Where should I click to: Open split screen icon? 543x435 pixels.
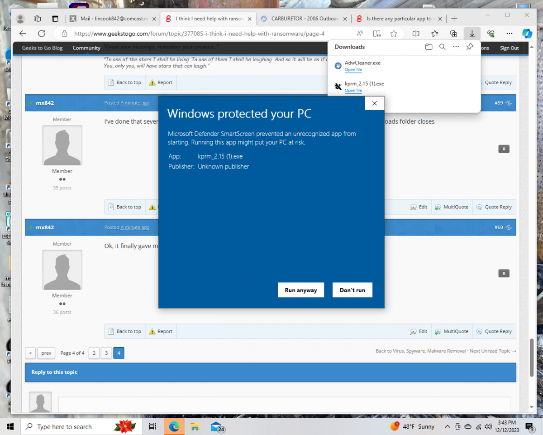click(416, 34)
